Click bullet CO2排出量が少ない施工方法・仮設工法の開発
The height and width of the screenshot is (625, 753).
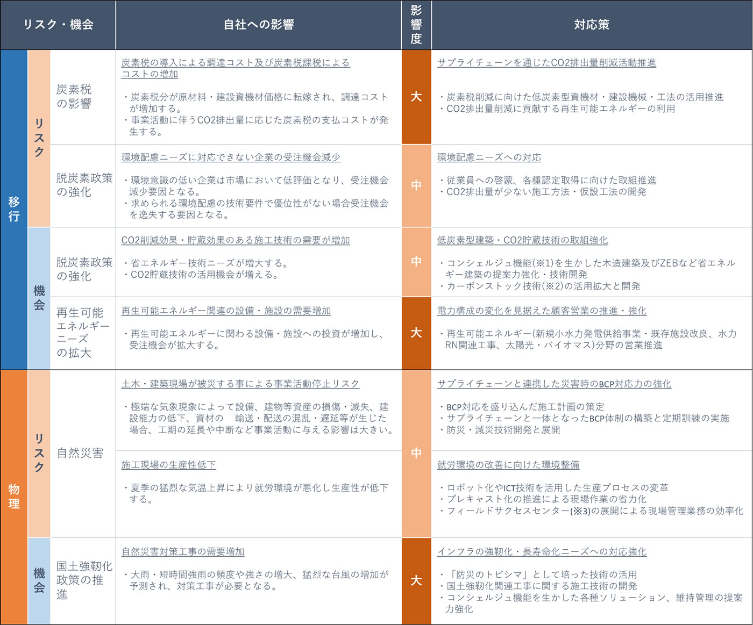[542, 192]
